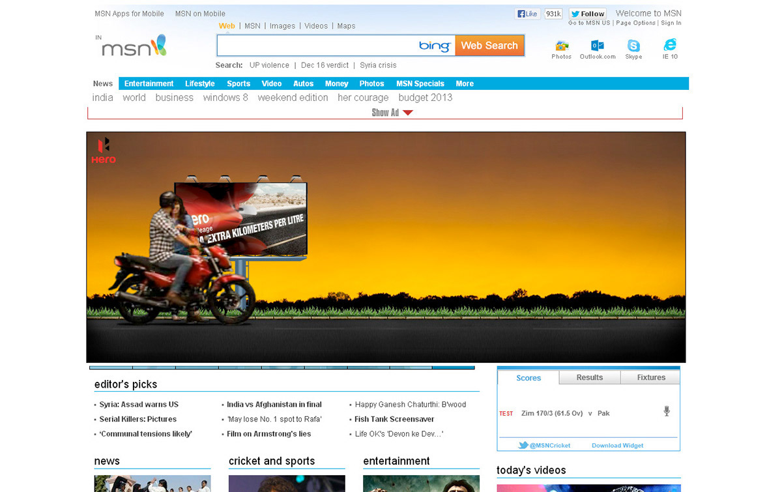782x492 pixels.
Task: Click the MSN Apps for Mobile link
Action: click(x=130, y=14)
